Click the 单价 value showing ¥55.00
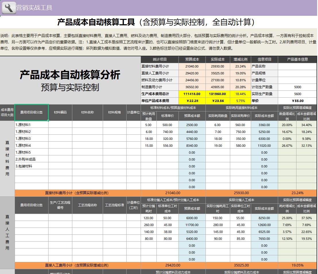This screenshot has width=318, height=274. [x=297, y=101]
